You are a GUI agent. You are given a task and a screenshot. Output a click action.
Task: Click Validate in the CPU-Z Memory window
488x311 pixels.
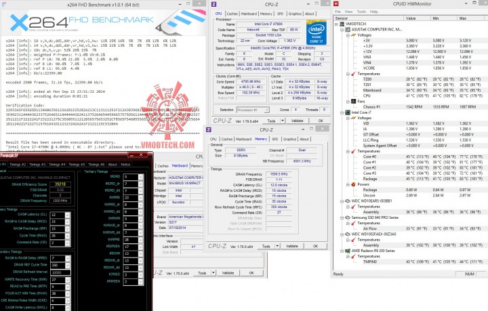pyautogui.click(x=291, y=247)
